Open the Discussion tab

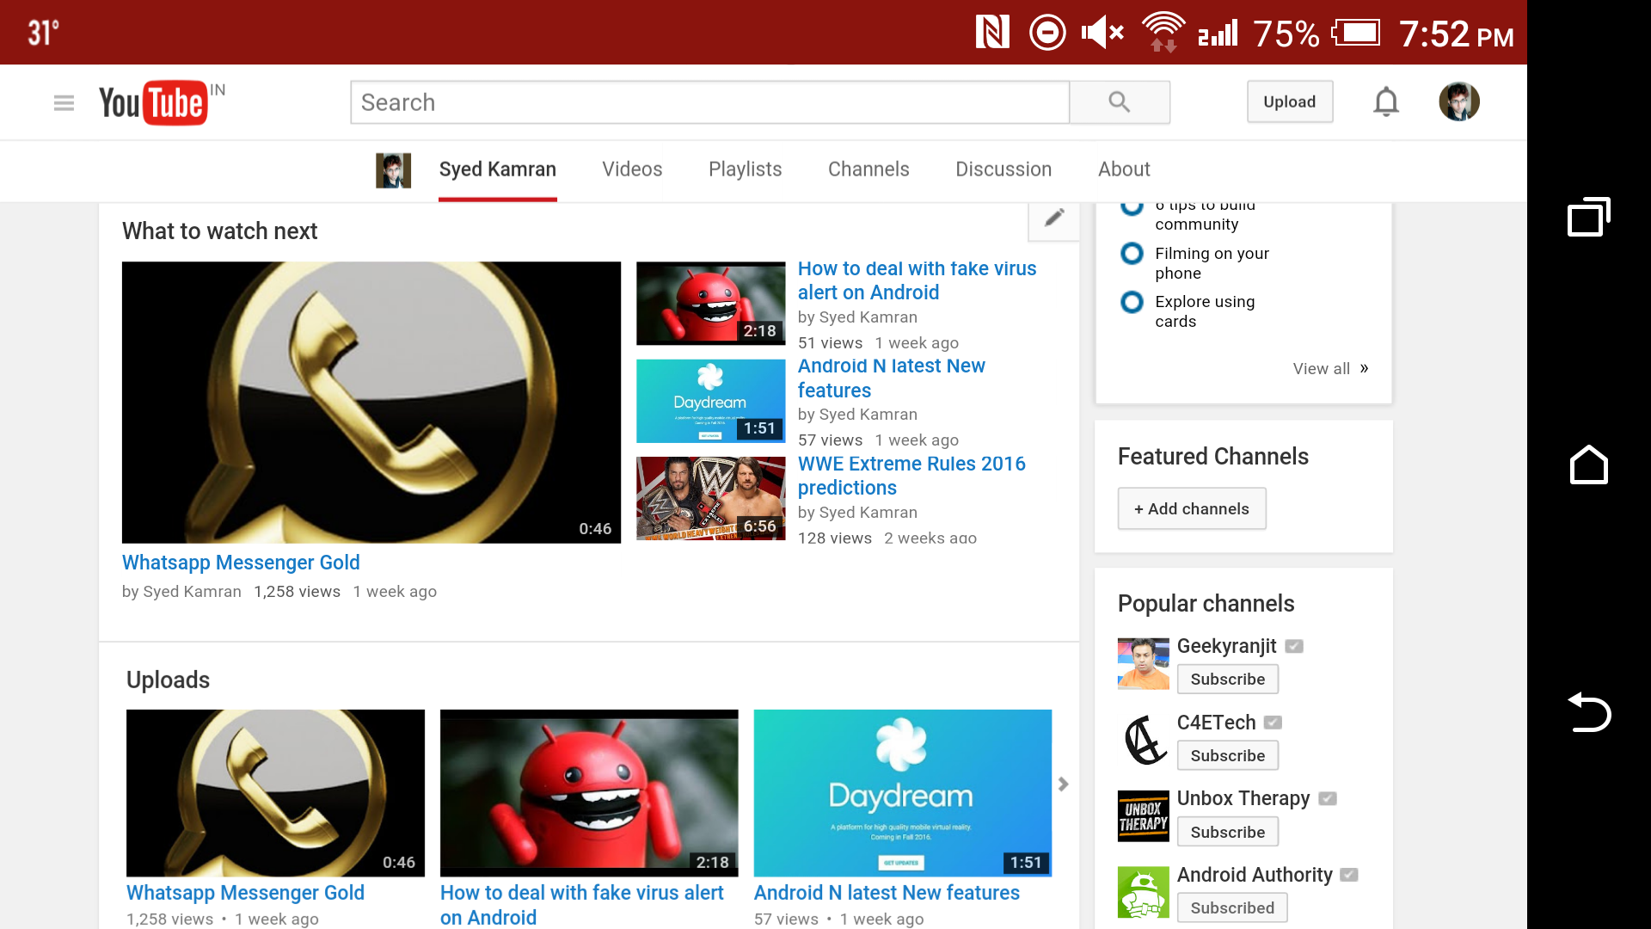[1003, 169]
